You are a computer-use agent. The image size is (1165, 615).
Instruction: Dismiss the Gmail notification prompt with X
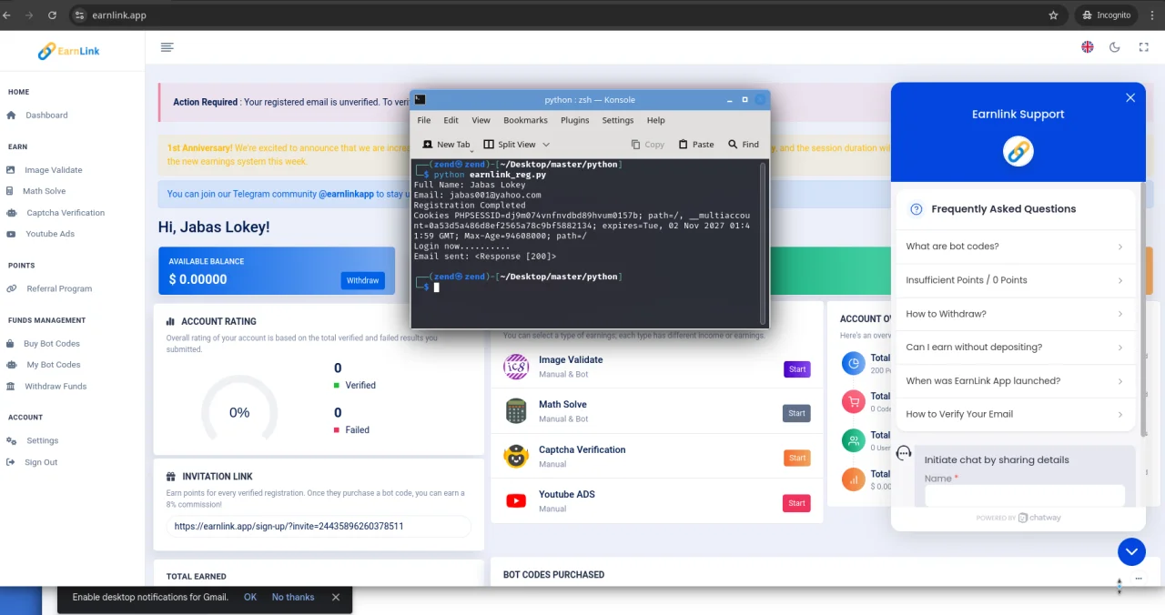pos(336,598)
